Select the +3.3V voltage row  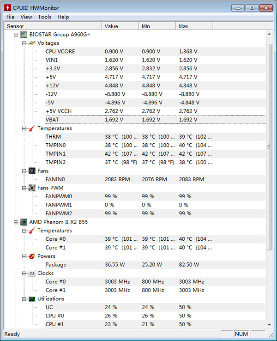pyautogui.click(x=155, y=68)
